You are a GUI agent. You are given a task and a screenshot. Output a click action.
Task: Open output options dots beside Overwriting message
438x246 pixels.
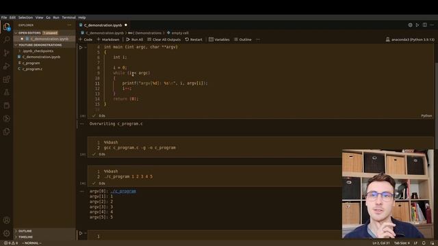click(82, 124)
